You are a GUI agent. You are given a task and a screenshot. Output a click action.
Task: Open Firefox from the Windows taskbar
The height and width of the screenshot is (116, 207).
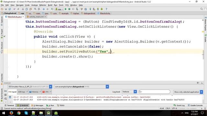pyautogui.click(x=11, y=113)
